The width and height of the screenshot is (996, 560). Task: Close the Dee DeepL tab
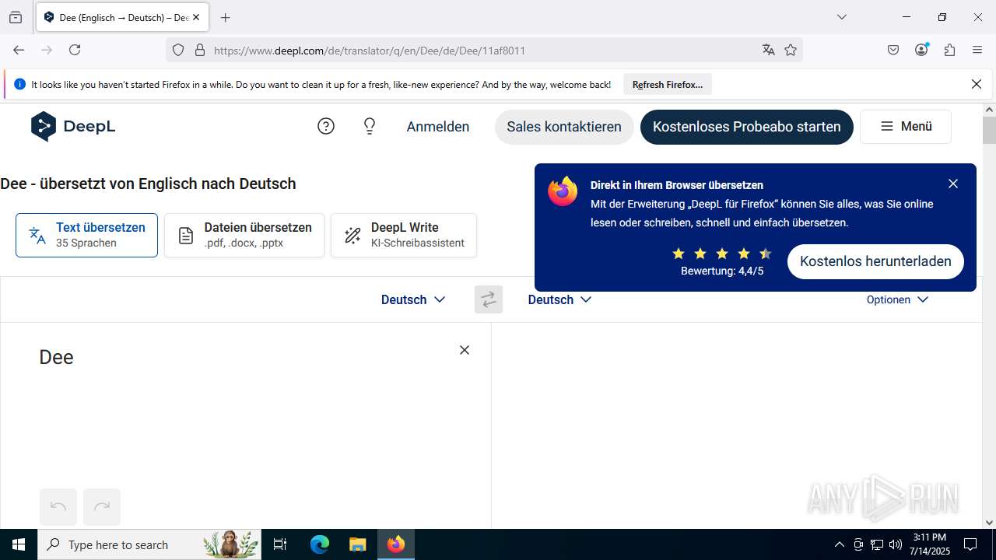(196, 17)
